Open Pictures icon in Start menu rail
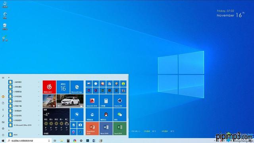The image size is (254, 143). click(3, 122)
